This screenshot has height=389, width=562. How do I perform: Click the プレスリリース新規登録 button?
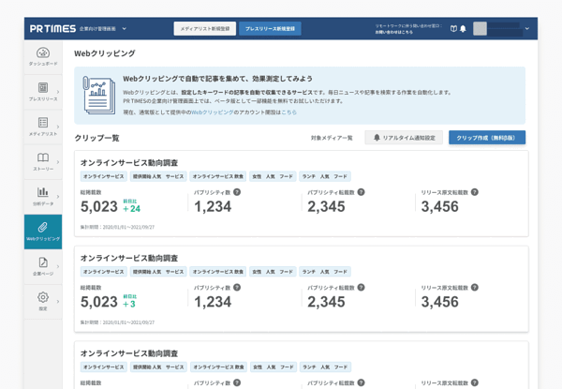click(271, 29)
